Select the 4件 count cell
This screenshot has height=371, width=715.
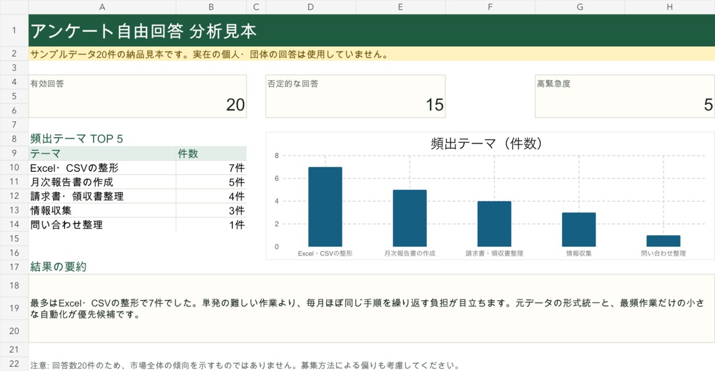pyautogui.click(x=211, y=196)
